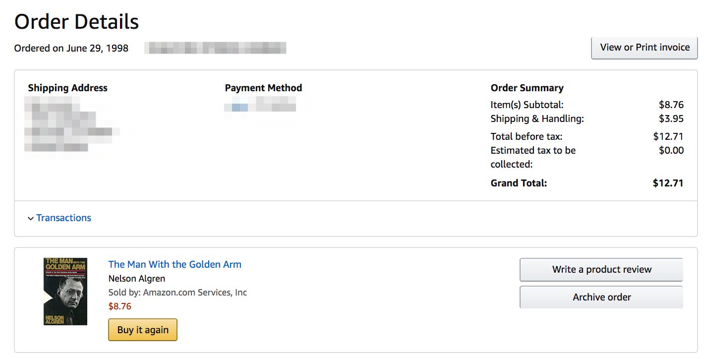Click the Grand Total $12.71 amount

(668, 183)
